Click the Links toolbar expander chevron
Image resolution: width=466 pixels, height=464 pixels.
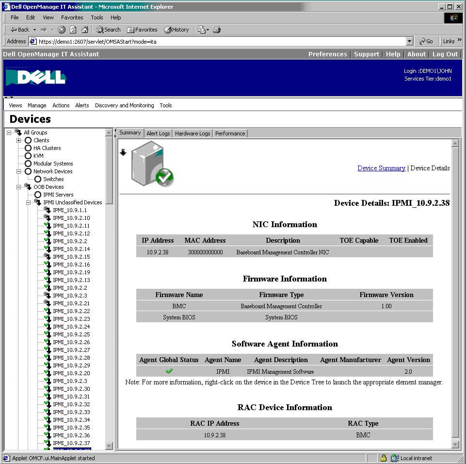pyautogui.click(x=460, y=40)
